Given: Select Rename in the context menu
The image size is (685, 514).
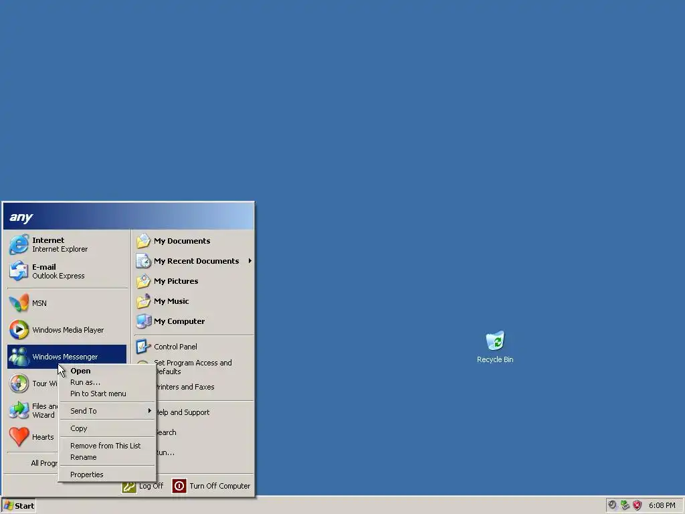Looking at the screenshot, I should coord(107,457).
